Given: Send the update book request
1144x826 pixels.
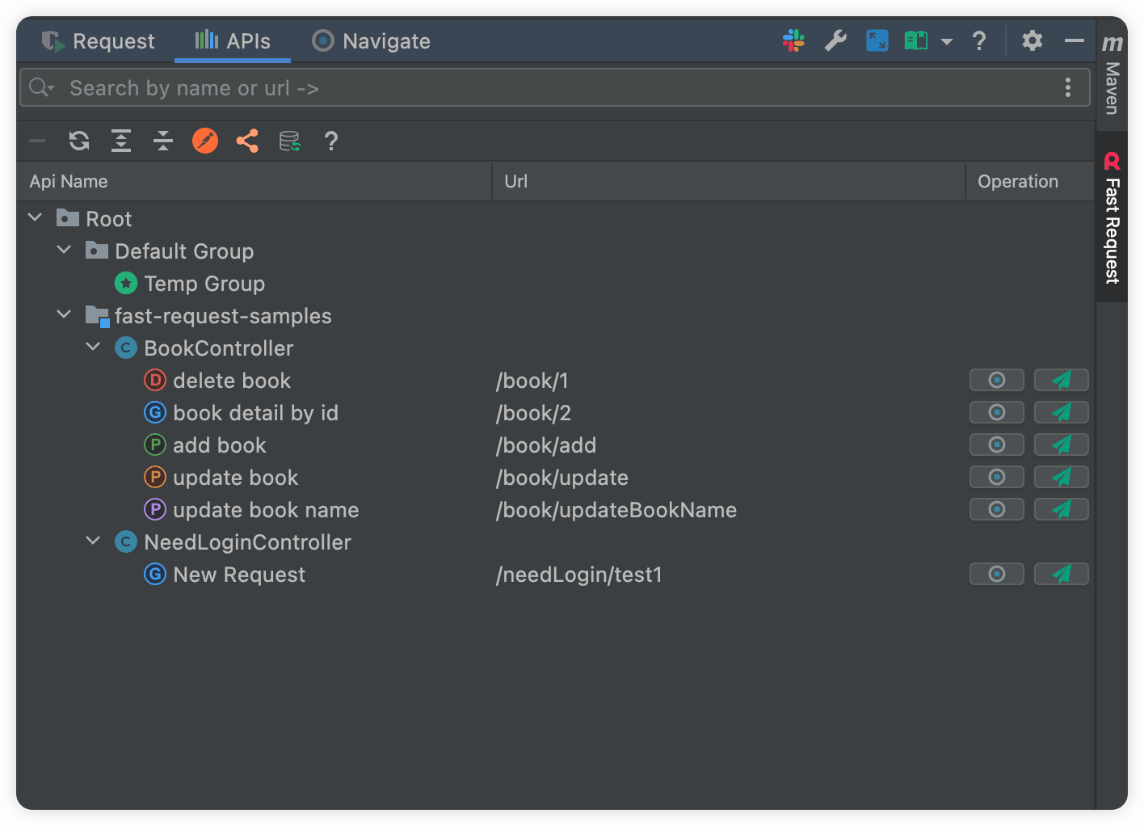Looking at the screenshot, I should pos(1062,477).
